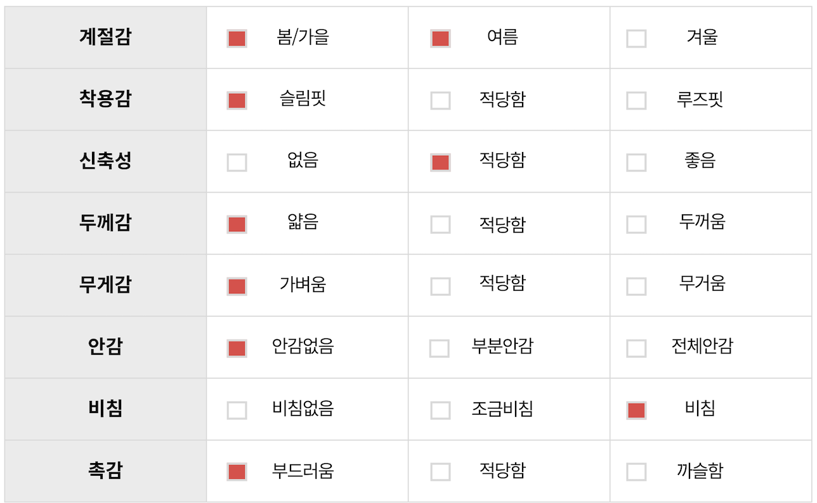Check the 조금비침 checkbox
This screenshot has height=503, width=817.
coord(440,411)
